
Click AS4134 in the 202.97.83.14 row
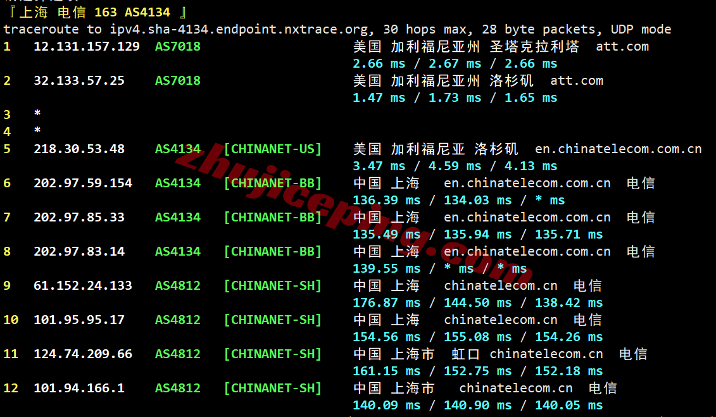tap(178, 252)
